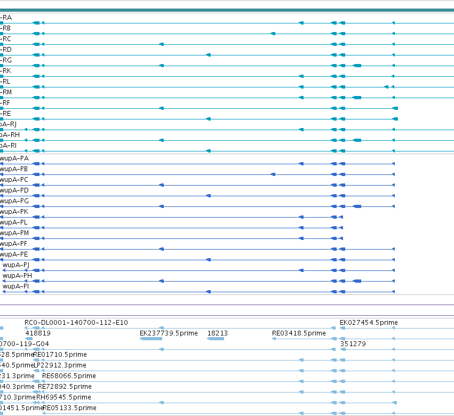The height and width of the screenshot is (416, 454).
Task: Click the -RB transcript label
Action: point(5,28)
